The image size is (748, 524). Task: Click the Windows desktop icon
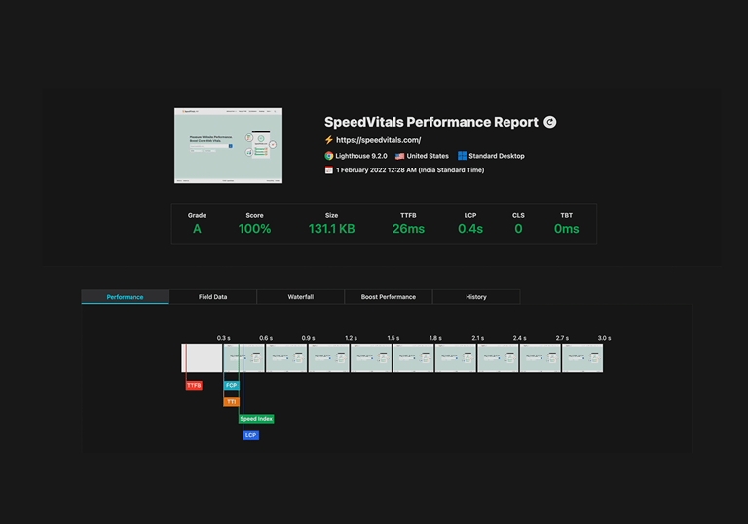pyautogui.click(x=462, y=156)
